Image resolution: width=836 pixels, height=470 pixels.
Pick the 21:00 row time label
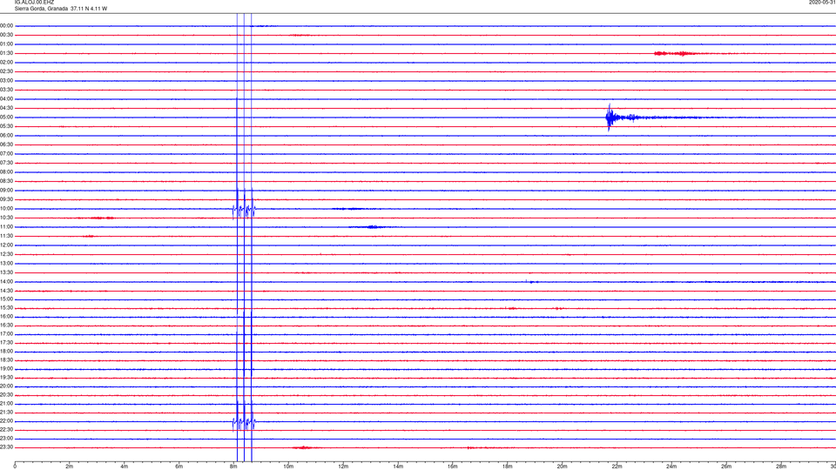6,404
